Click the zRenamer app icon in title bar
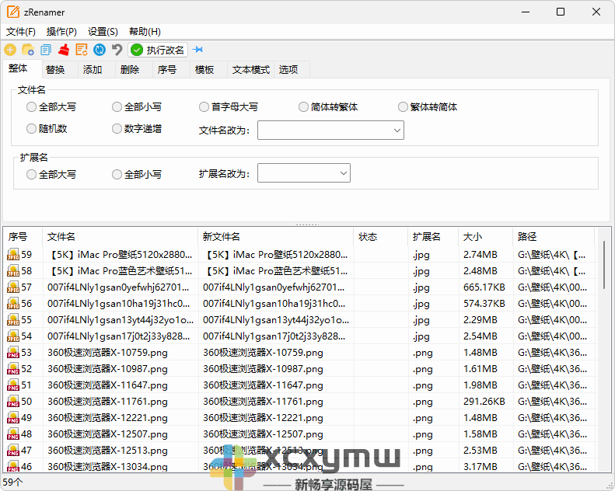The image size is (615, 491). pos(13,12)
